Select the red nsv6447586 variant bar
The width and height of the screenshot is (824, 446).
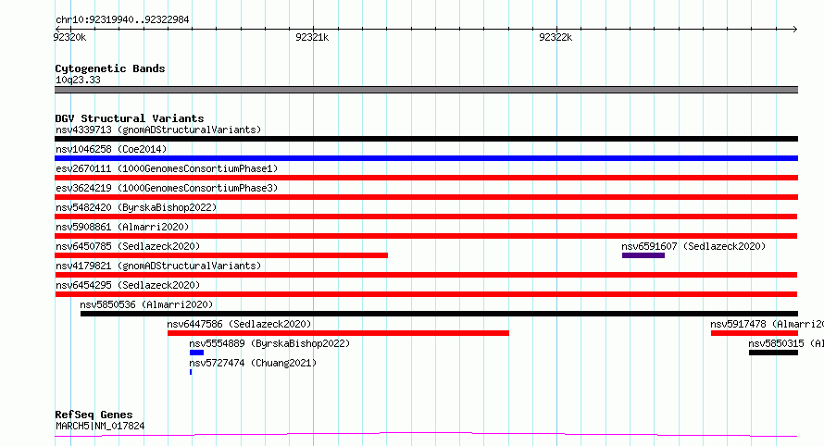click(x=339, y=333)
